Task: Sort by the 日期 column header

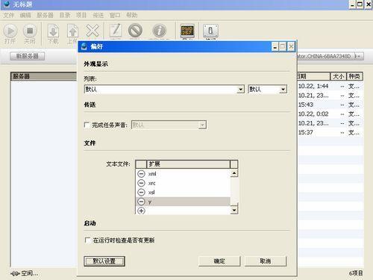Action: tap(313, 76)
